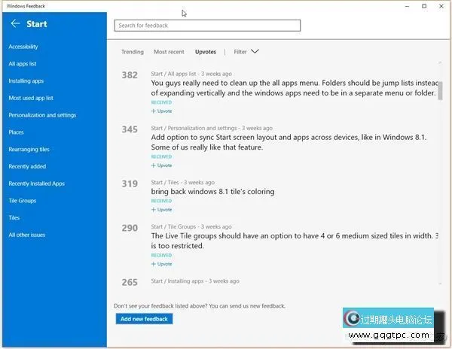Viewport: 452px width, 349px height.
Task: Choose Personalization and settings category
Action: (42, 115)
